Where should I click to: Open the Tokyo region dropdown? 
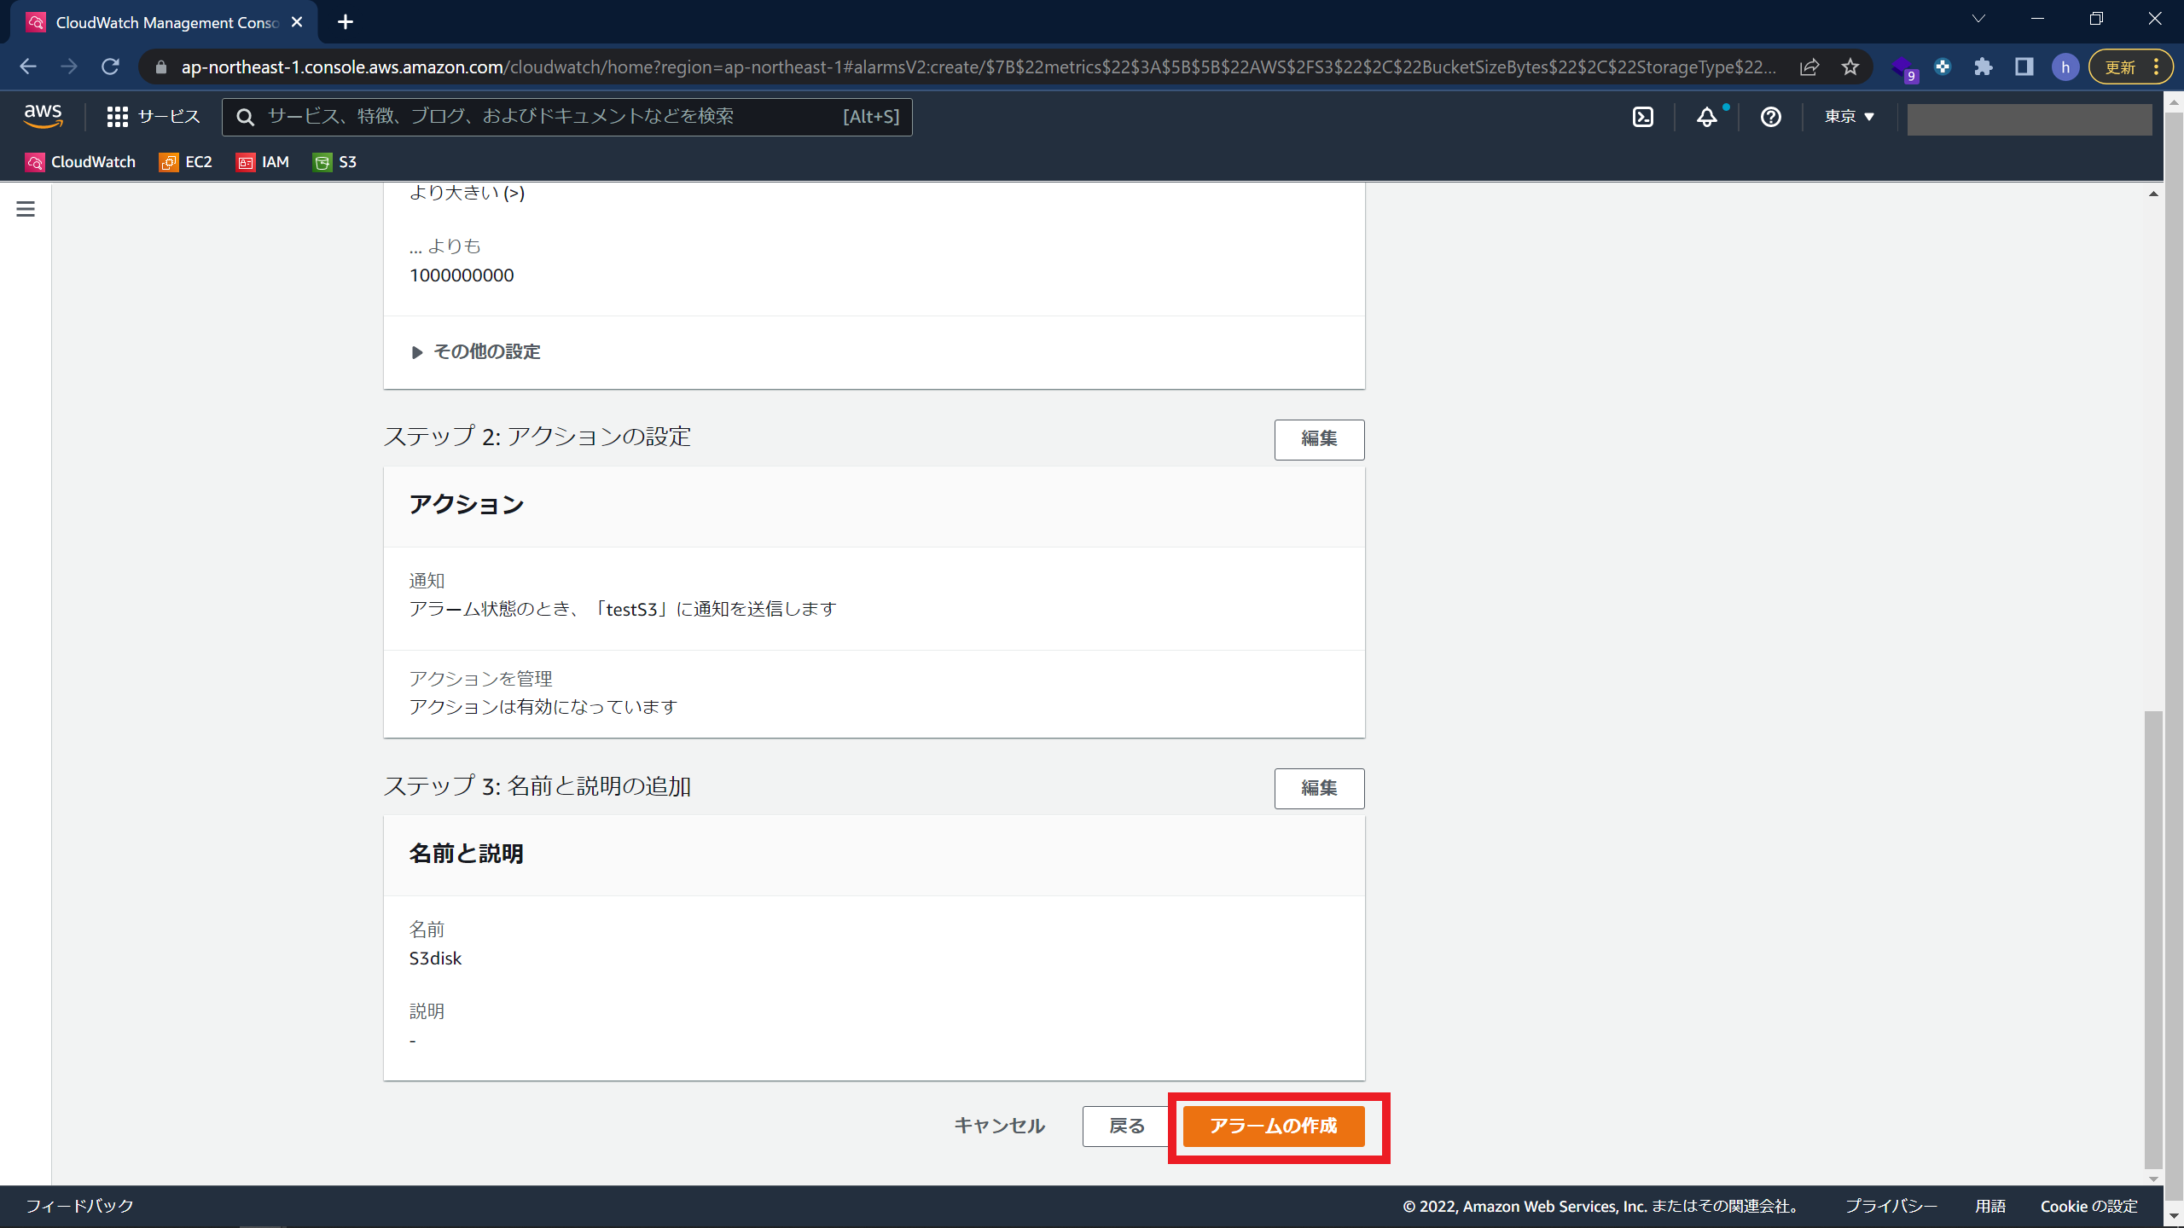tap(1849, 117)
